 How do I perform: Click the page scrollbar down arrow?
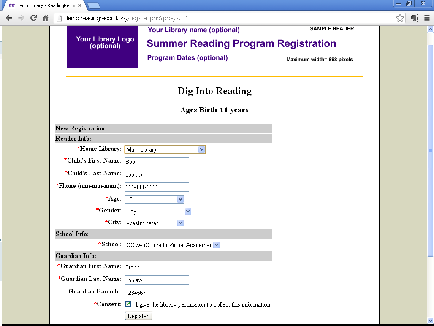[x=430, y=321]
